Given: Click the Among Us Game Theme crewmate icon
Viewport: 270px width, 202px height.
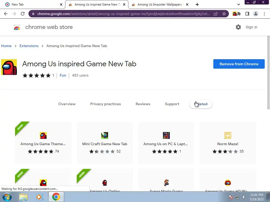Looking at the screenshot, I should click(43, 135).
